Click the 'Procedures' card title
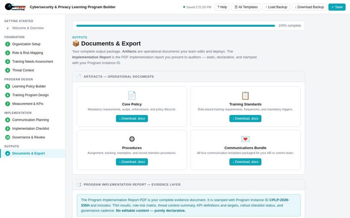The height and width of the screenshot is (218, 350). coord(132,148)
